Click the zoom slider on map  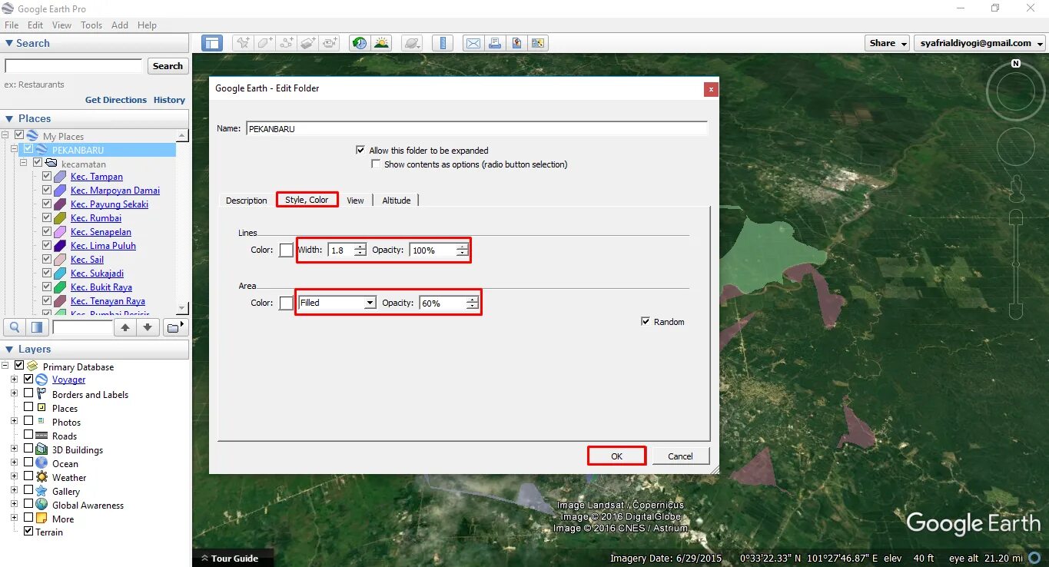pos(1016,264)
